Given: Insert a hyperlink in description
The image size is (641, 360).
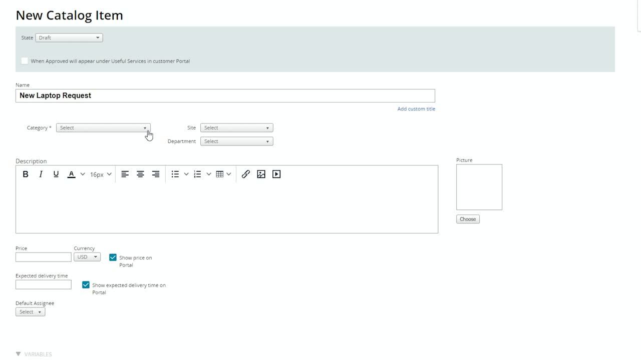Looking at the screenshot, I should click(x=245, y=174).
